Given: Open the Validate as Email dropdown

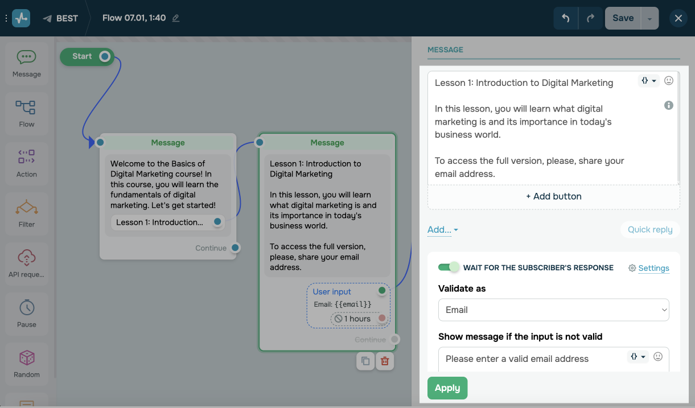Looking at the screenshot, I should coord(553,310).
